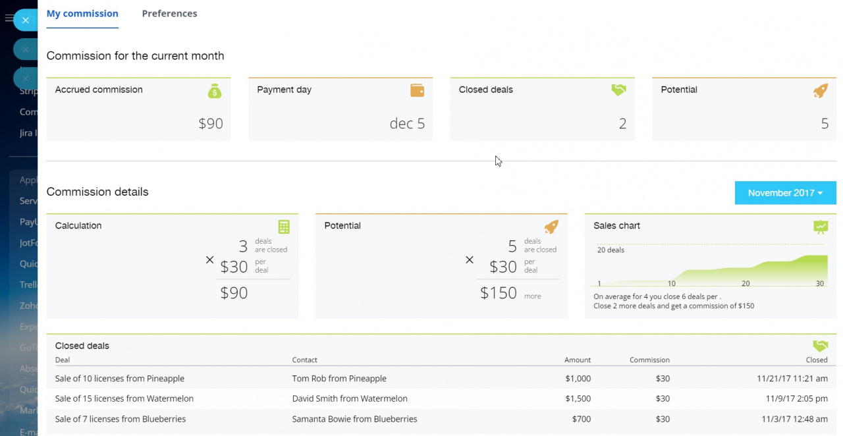Image resolution: width=843 pixels, height=436 pixels.
Task: Click the Sales chart presentation icon
Action: click(821, 227)
